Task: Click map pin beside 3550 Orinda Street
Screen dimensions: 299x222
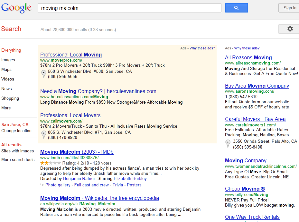Action: click(x=228, y=144)
